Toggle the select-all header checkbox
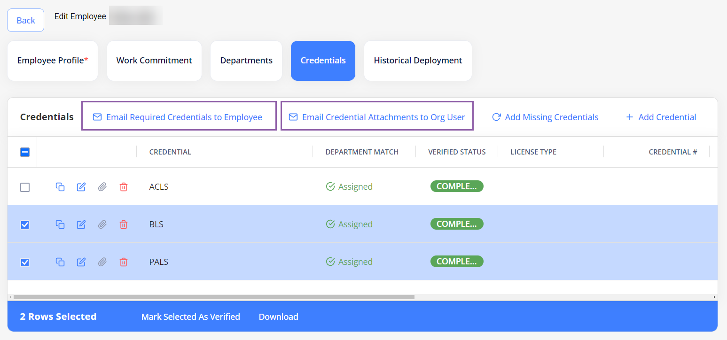727x340 pixels. (x=25, y=152)
